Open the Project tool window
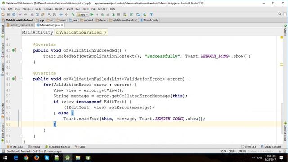Viewport: 288px width, 162px height. pyautogui.click(x=3, y=31)
